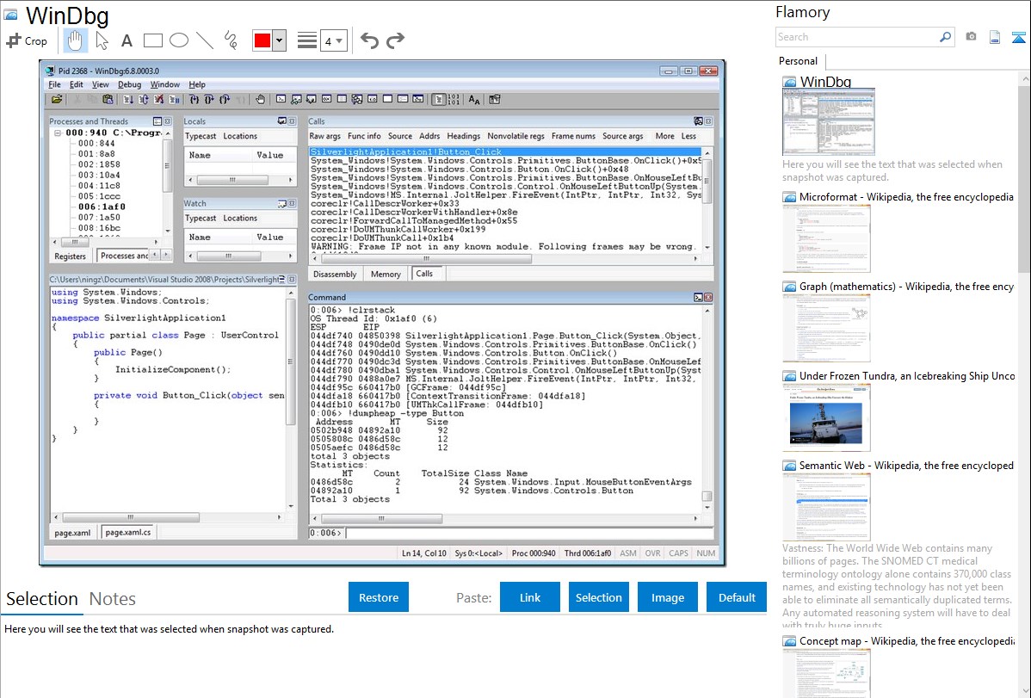Toggle Addrs in the Calls panel

(429, 136)
